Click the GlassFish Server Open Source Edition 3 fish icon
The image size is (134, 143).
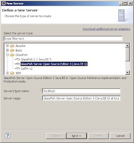click(18, 64)
